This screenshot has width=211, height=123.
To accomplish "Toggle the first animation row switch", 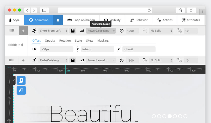I will (12, 31).
